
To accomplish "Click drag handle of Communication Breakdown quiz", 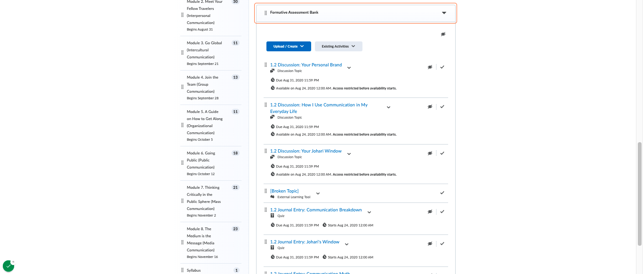I will 265,210.
